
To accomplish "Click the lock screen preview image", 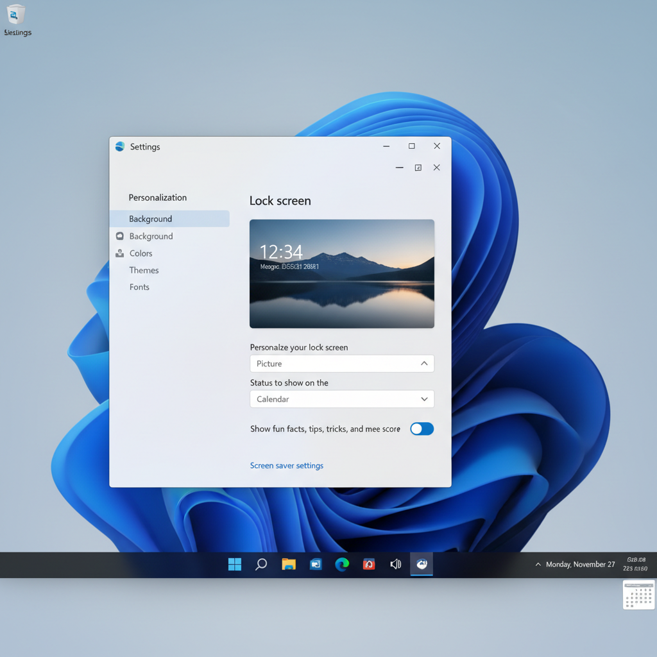I will (x=341, y=274).
